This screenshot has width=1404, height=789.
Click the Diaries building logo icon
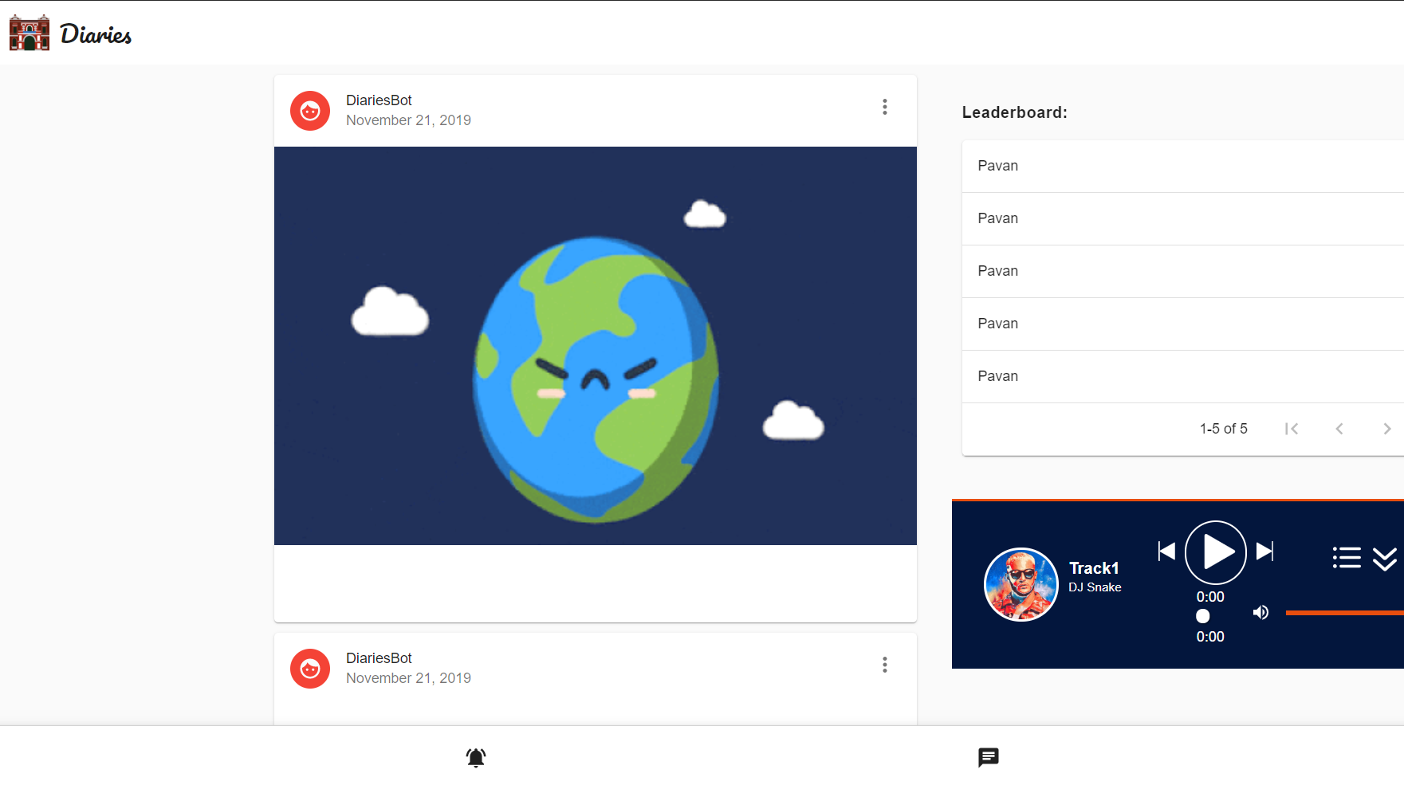click(29, 33)
